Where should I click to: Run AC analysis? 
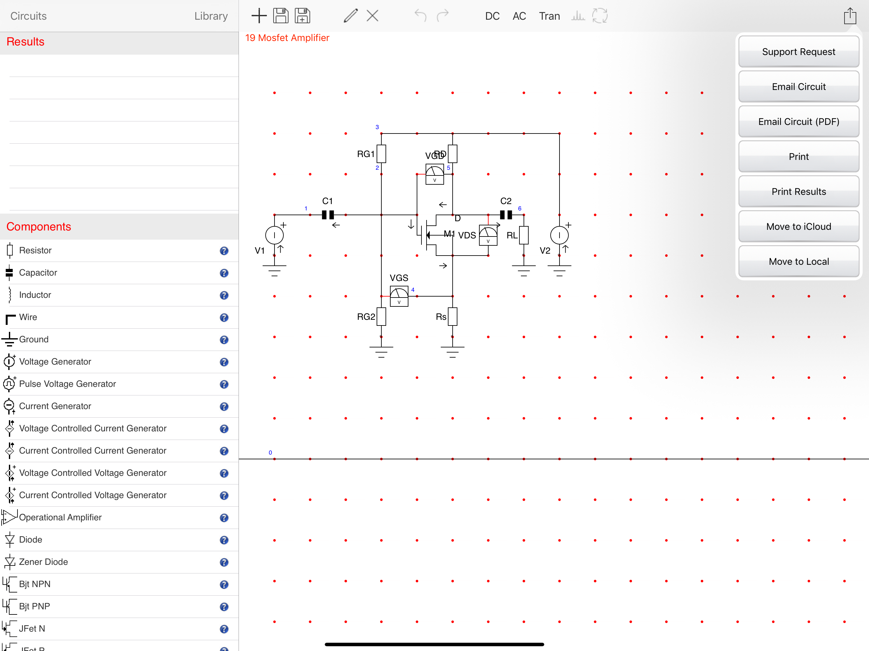pos(519,16)
